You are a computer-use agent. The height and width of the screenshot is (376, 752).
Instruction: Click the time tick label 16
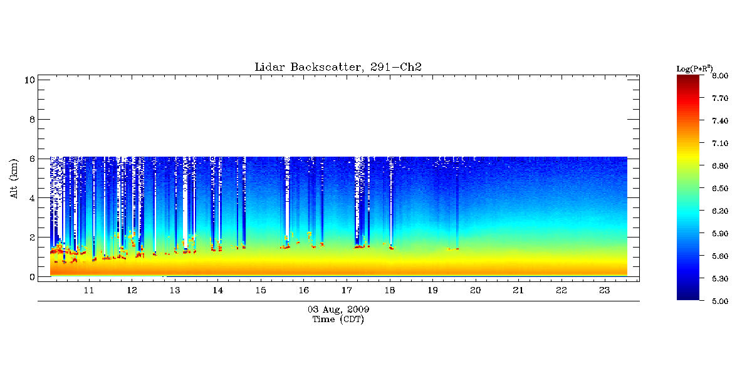[x=304, y=290]
